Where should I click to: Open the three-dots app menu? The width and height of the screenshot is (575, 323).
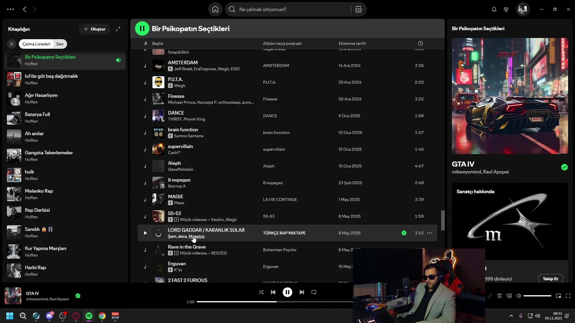pos(10,9)
